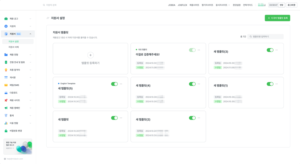This screenshot has width=300, height=164.
Task: Click the 지원자 검색 search field
Action: (51, 5)
